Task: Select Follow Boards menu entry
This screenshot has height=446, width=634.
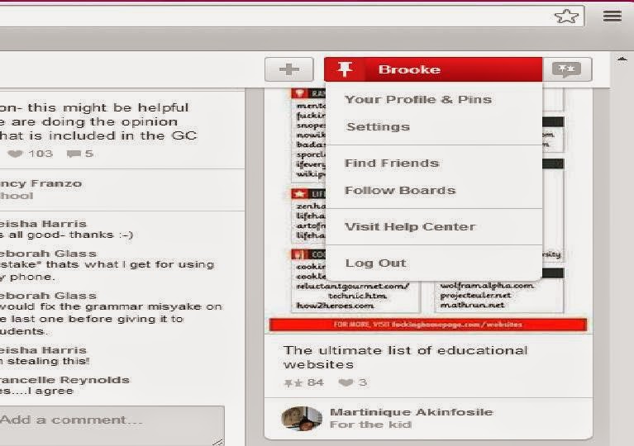Action: coord(400,190)
